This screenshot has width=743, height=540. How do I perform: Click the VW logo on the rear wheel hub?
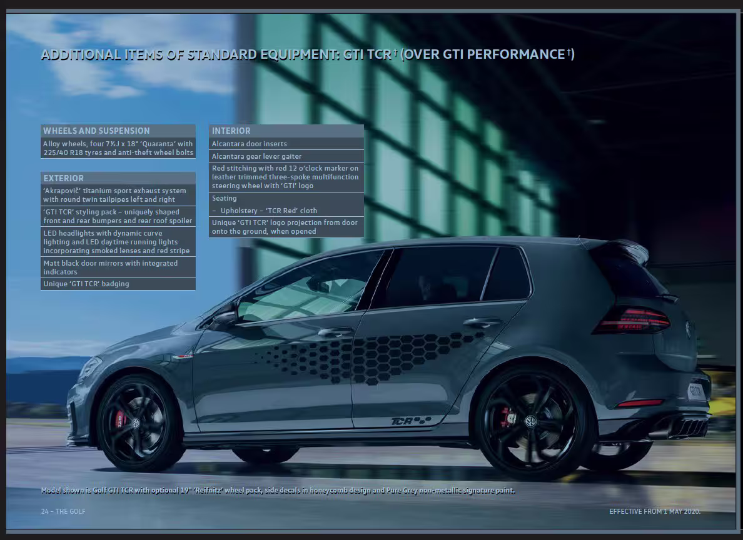(x=530, y=421)
